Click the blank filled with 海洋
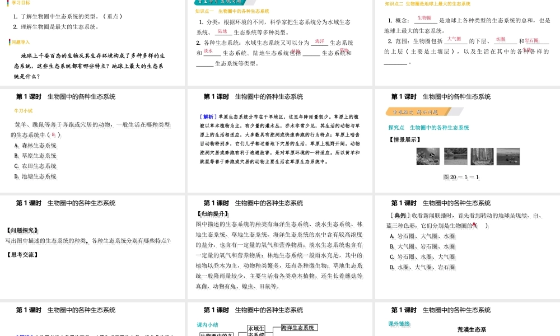 (x=319, y=43)
